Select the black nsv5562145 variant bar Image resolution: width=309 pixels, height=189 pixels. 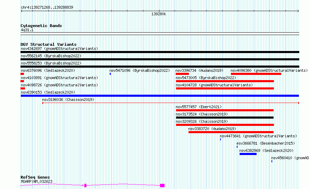[x=160, y=59]
